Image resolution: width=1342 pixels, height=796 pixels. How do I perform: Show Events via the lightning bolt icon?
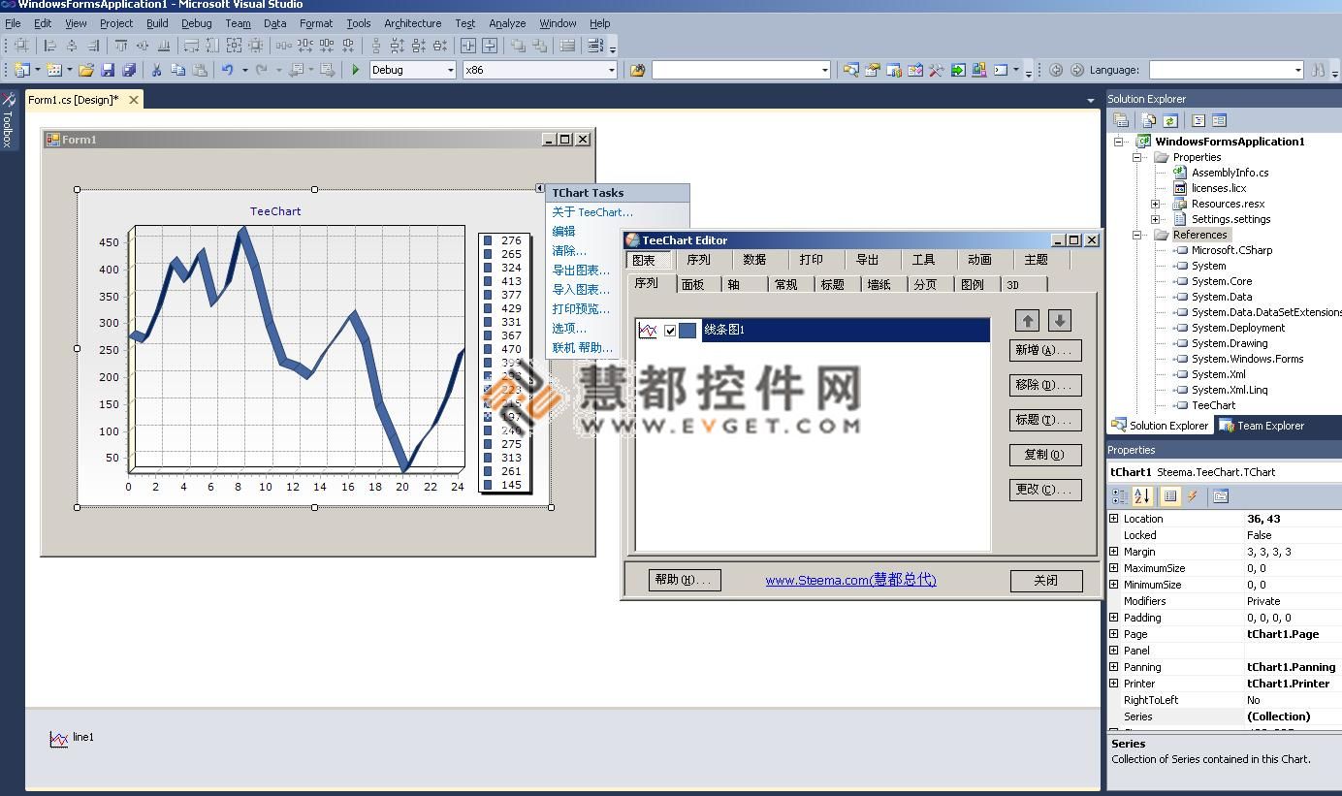coord(1193,496)
